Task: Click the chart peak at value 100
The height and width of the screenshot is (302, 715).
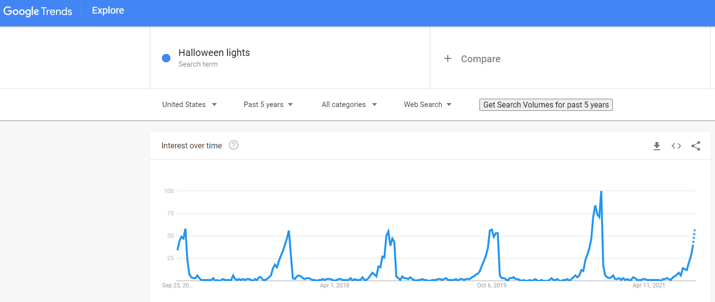Action: (601, 192)
